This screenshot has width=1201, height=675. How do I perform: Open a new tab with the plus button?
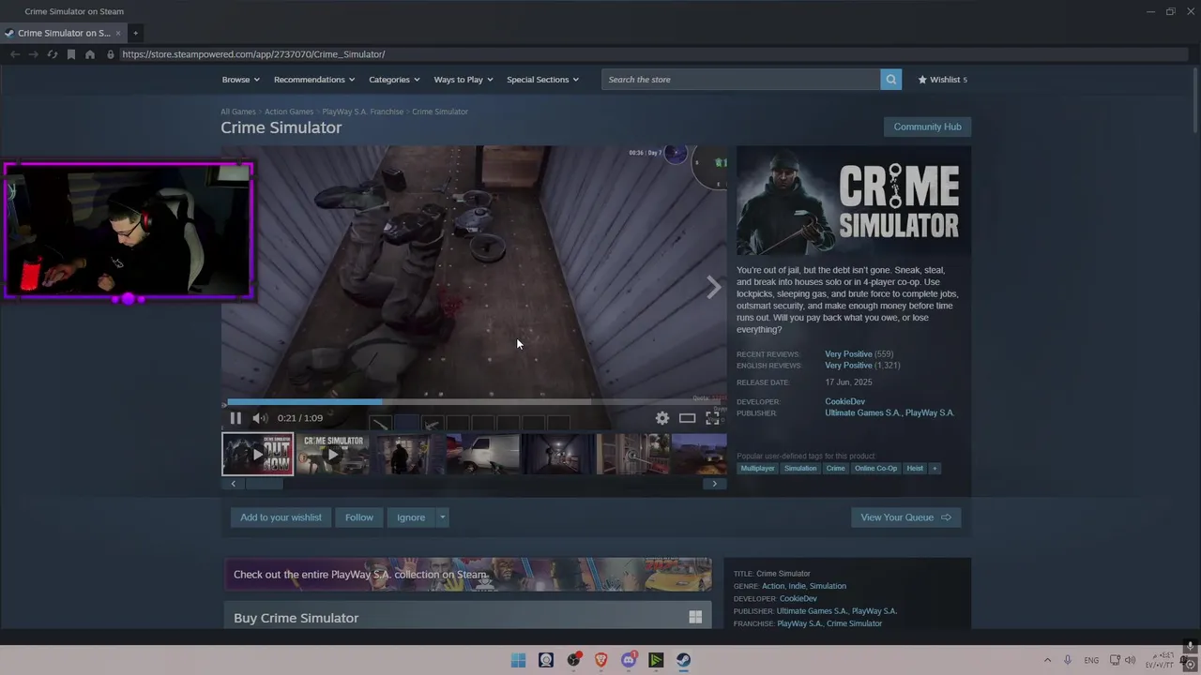[x=135, y=33]
